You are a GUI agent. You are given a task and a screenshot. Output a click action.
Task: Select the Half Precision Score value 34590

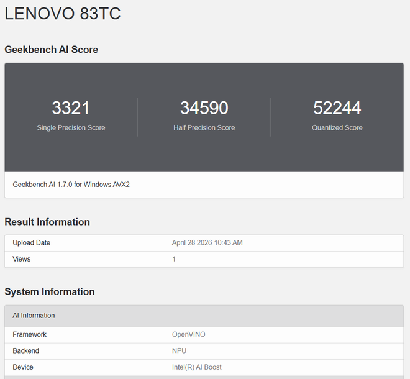[x=204, y=107]
